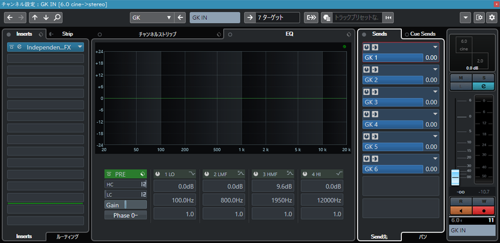Click the GK IN channel name field

tap(215, 17)
